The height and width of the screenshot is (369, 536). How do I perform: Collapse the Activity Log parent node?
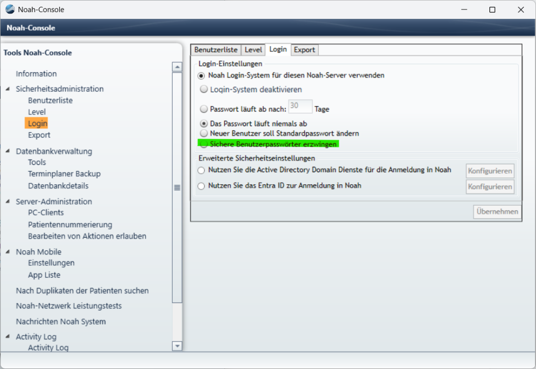point(7,337)
